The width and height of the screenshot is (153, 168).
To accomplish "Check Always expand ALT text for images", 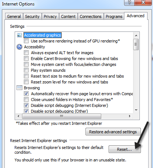I will (26, 53).
